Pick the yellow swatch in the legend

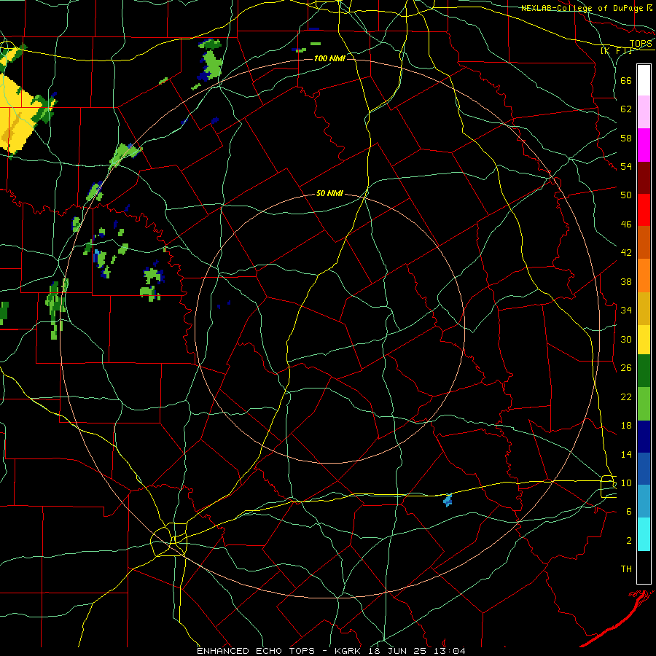coord(644,339)
